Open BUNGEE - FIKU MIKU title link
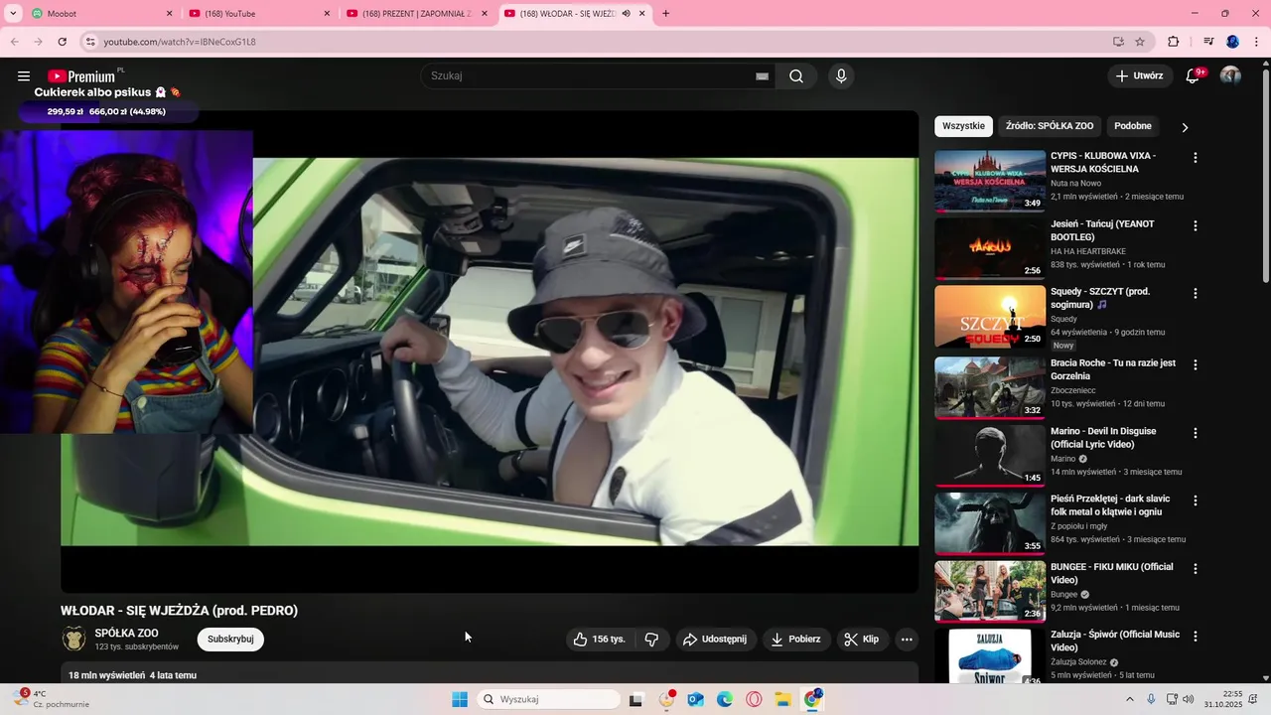 (1111, 573)
